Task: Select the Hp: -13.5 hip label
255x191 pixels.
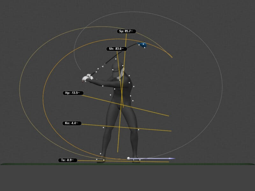Action: [x=73, y=93]
